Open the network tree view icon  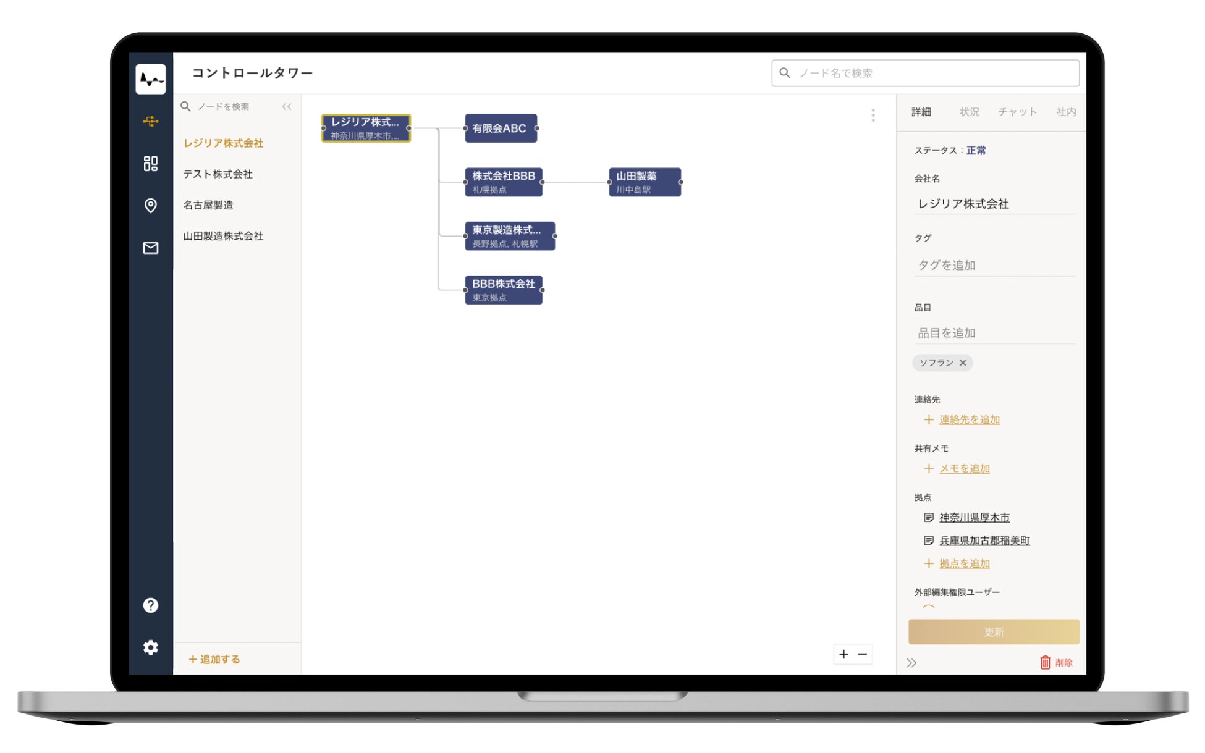[x=150, y=121]
